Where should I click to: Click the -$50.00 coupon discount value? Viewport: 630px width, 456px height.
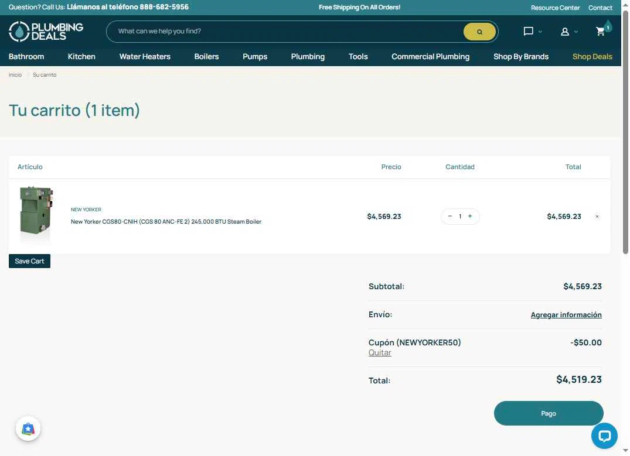pos(586,342)
